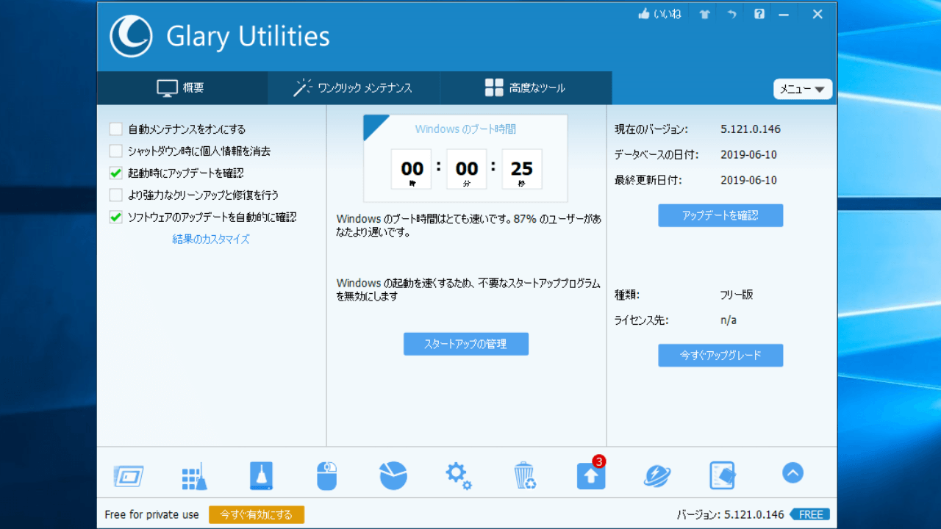Viewport: 941px width, 529px height.
Task: Click the 25 seconds boot timer digit box
Action: click(x=522, y=170)
